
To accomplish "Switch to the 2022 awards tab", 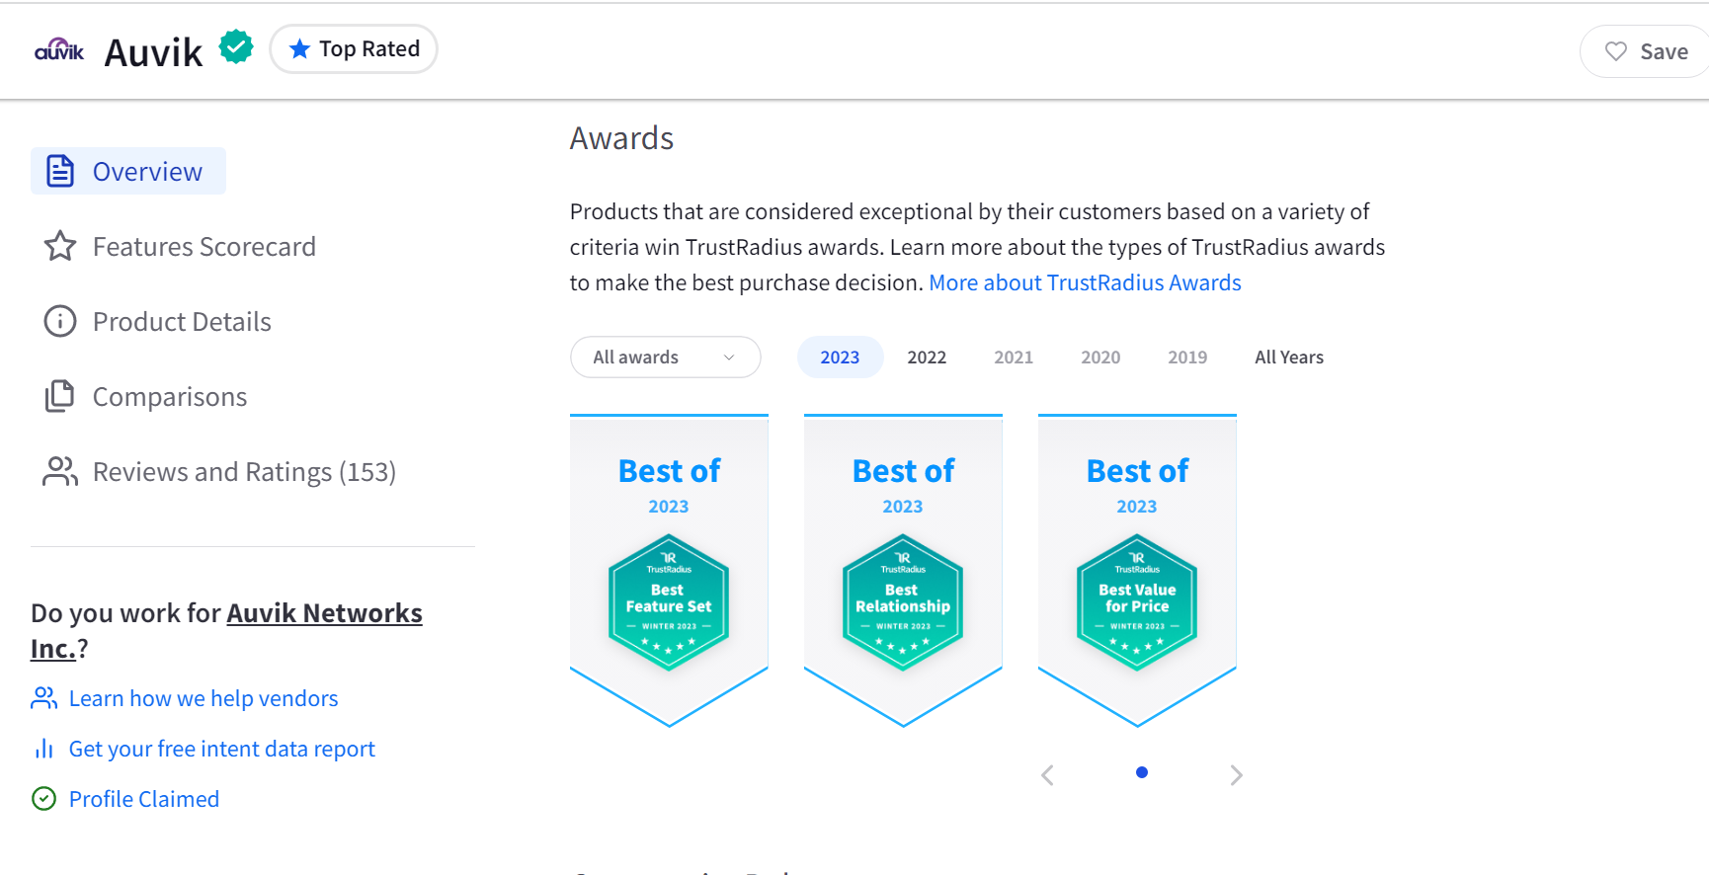I will coord(926,357).
